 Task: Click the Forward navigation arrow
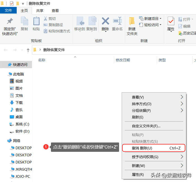(15, 50)
